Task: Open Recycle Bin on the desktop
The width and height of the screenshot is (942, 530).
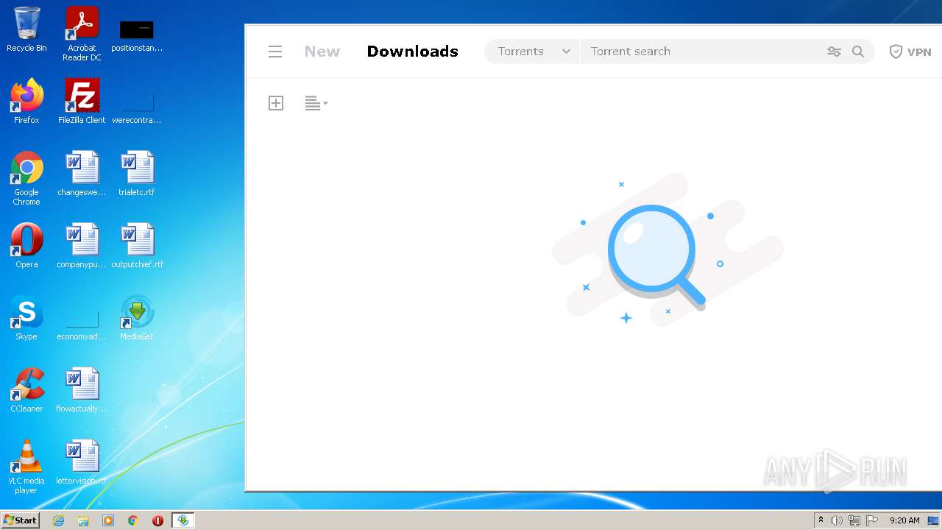Action: (26, 29)
